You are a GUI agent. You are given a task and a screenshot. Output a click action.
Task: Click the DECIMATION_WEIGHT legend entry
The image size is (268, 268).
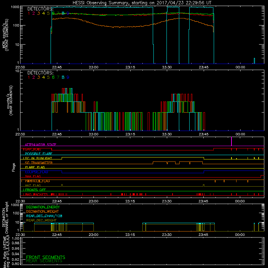click(43, 212)
